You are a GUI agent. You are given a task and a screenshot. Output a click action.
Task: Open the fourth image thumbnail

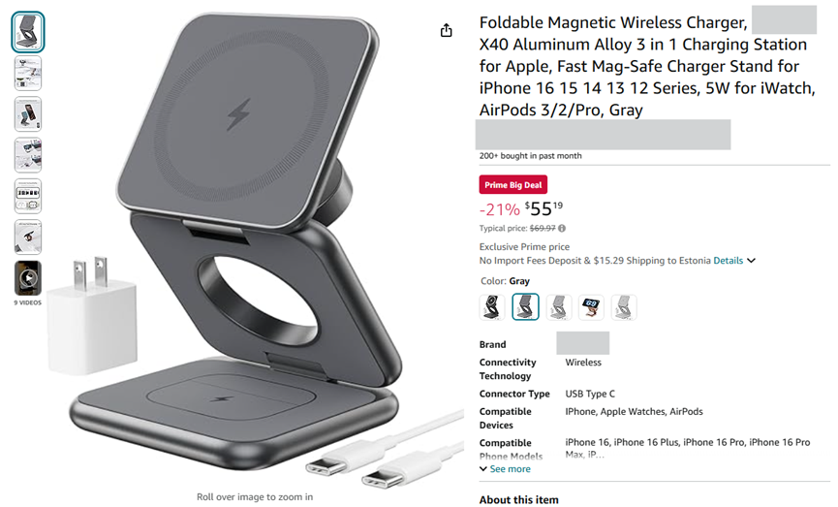(28, 155)
